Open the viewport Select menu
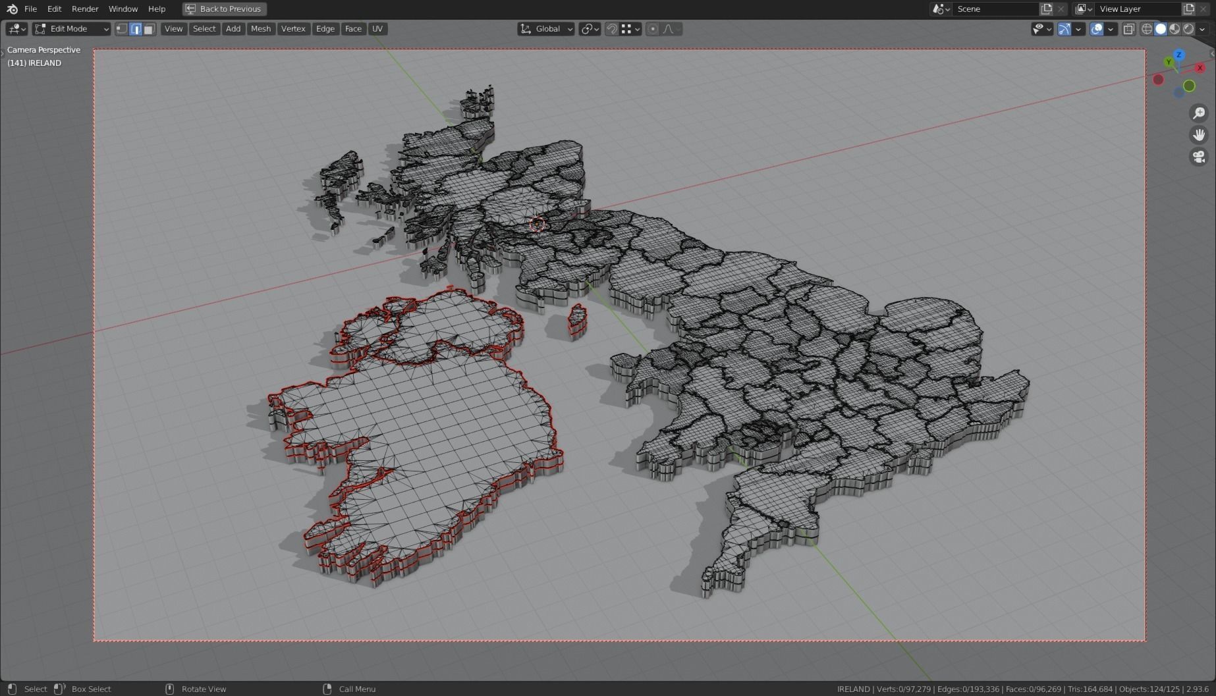This screenshot has height=696, width=1216. tap(204, 28)
